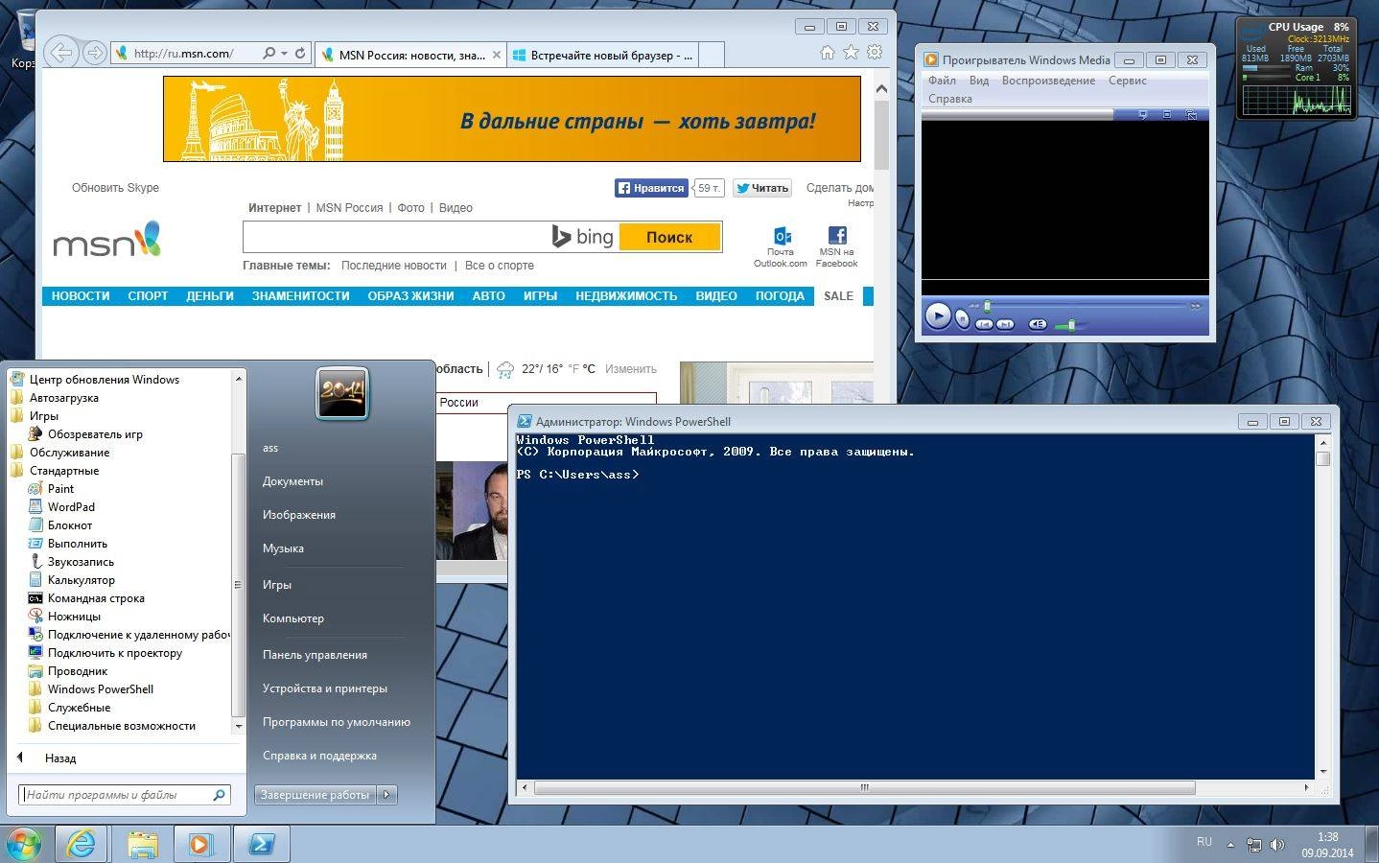This screenshot has height=863, width=1379.
Task: Click Назад in Start menu
Action: (59, 758)
